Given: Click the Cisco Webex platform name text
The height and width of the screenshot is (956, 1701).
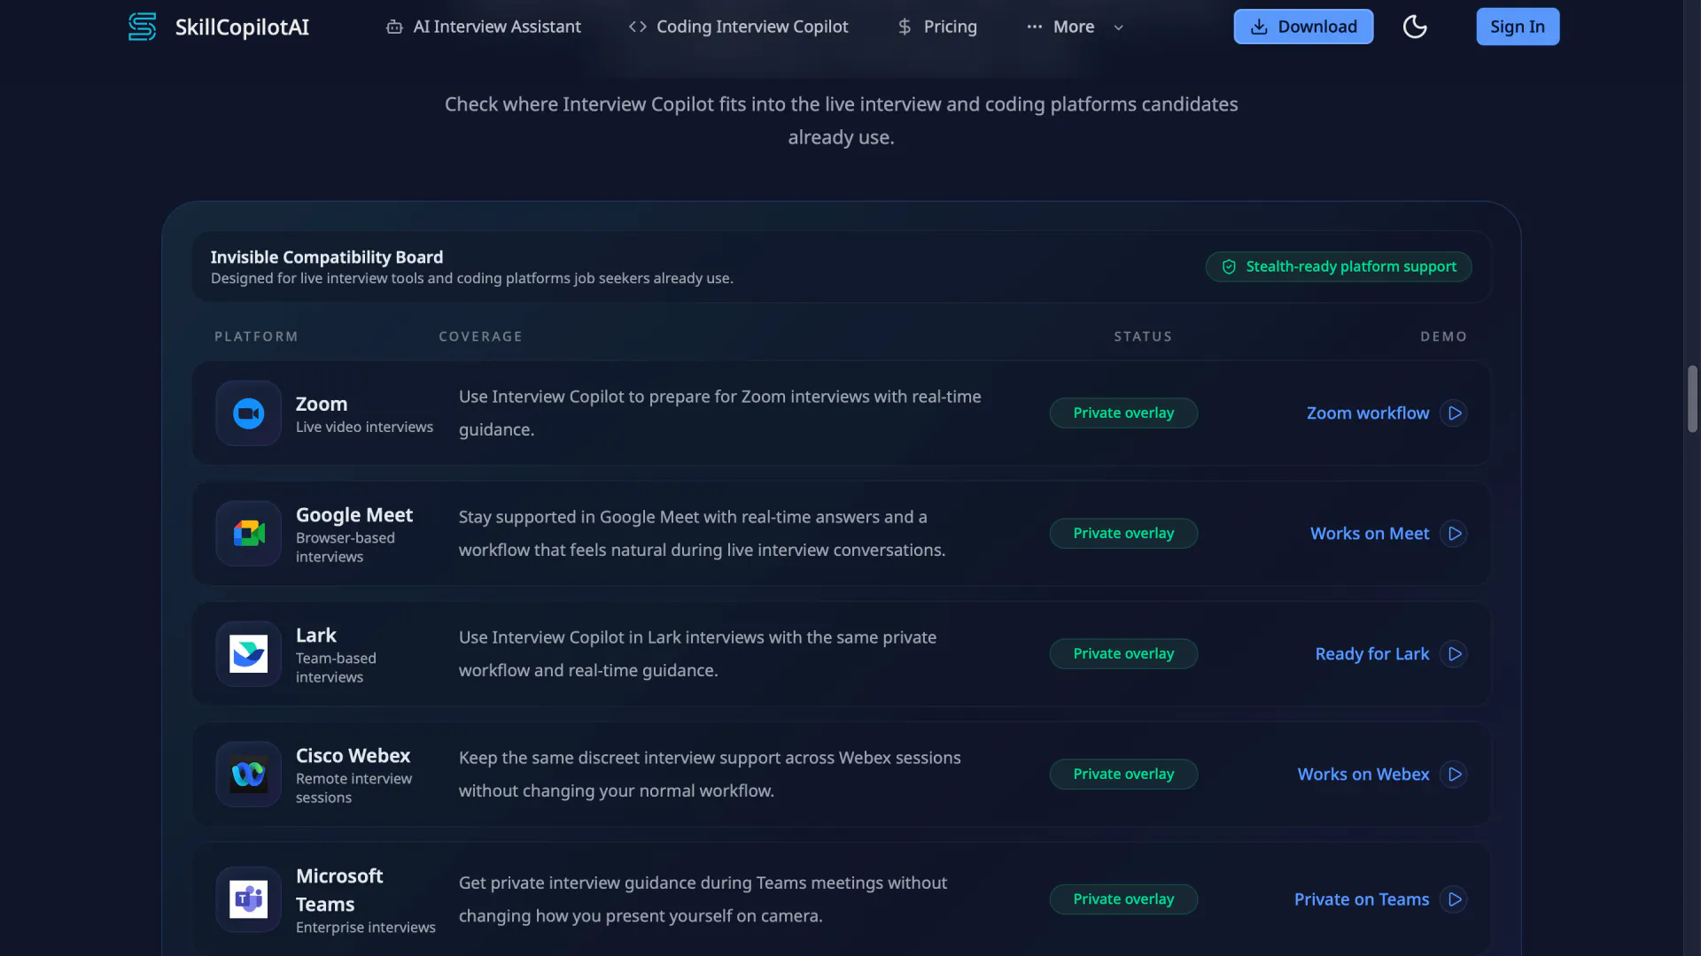Looking at the screenshot, I should click(x=353, y=755).
